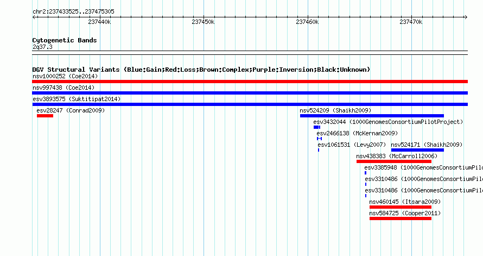Click the red nsv1000252 loss bar

250,82
